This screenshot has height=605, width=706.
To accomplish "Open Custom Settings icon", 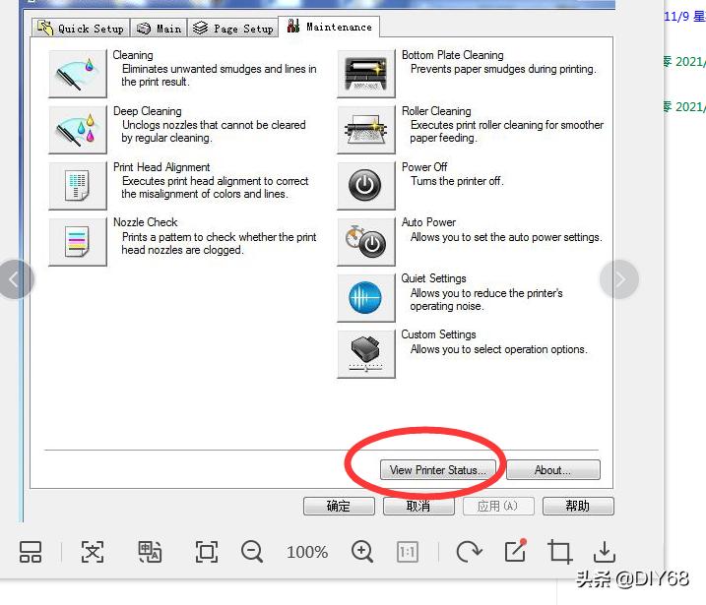I will click(x=366, y=354).
